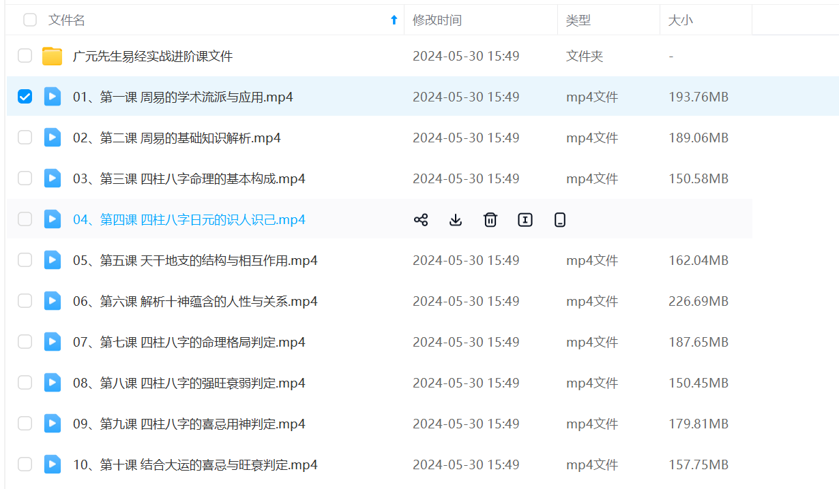The image size is (839, 489).
Task: Check the box for 02 第二课 file
Action: click(25, 138)
